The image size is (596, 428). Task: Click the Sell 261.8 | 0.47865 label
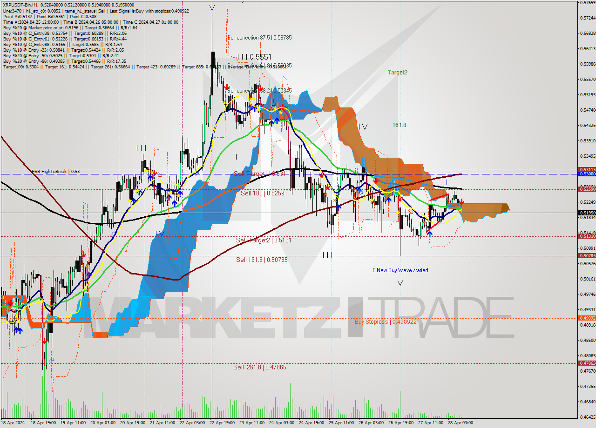(x=260, y=367)
